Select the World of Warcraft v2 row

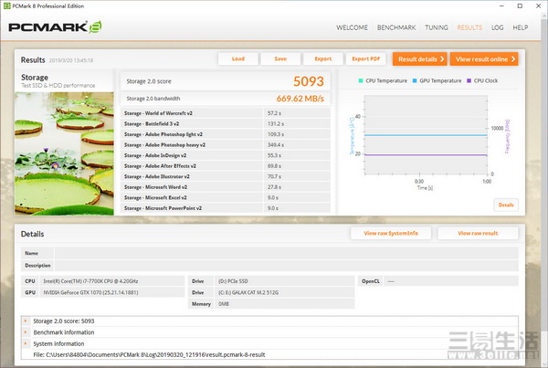(226, 113)
